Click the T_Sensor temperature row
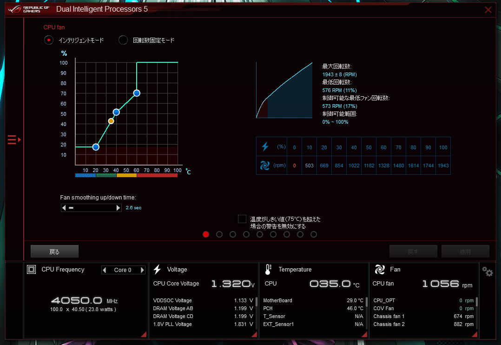Screen dimensions: 501x345 (x=313, y=316)
